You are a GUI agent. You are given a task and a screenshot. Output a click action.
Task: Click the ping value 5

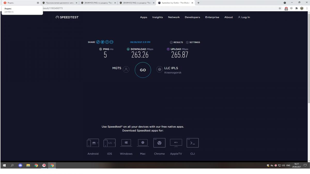pos(105,55)
